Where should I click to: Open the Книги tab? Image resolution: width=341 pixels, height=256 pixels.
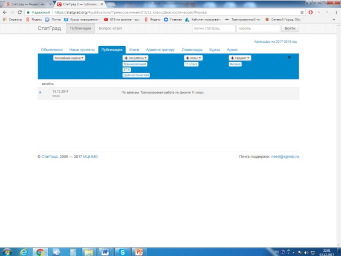pyautogui.click(x=134, y=49)
